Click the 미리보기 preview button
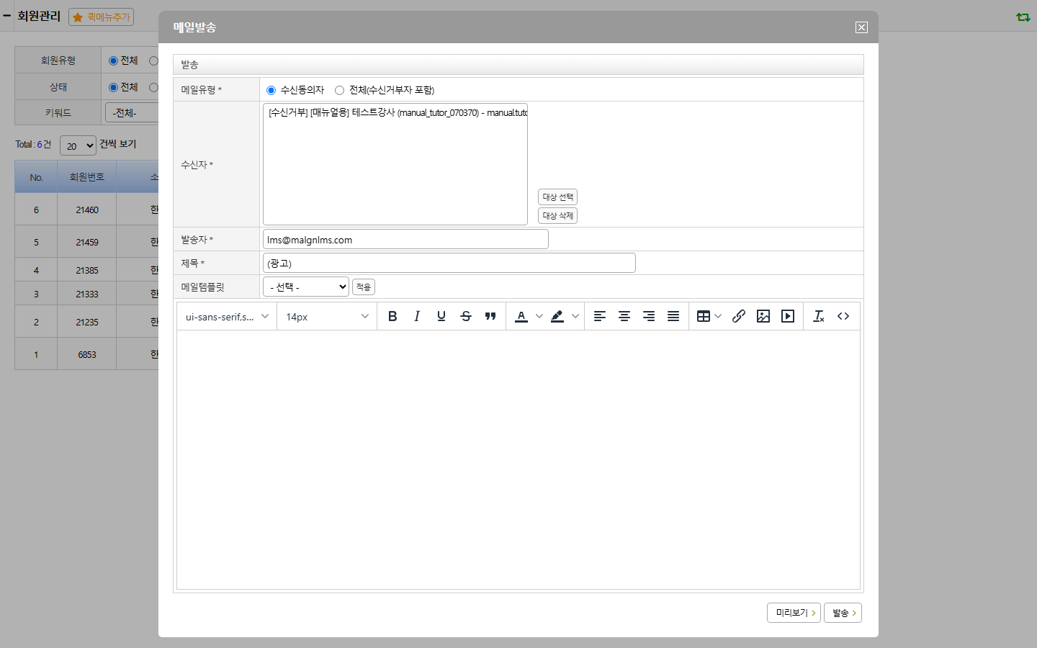This screenshot has height=648, width=1037. pyautogui.click(x=794, y=613)
